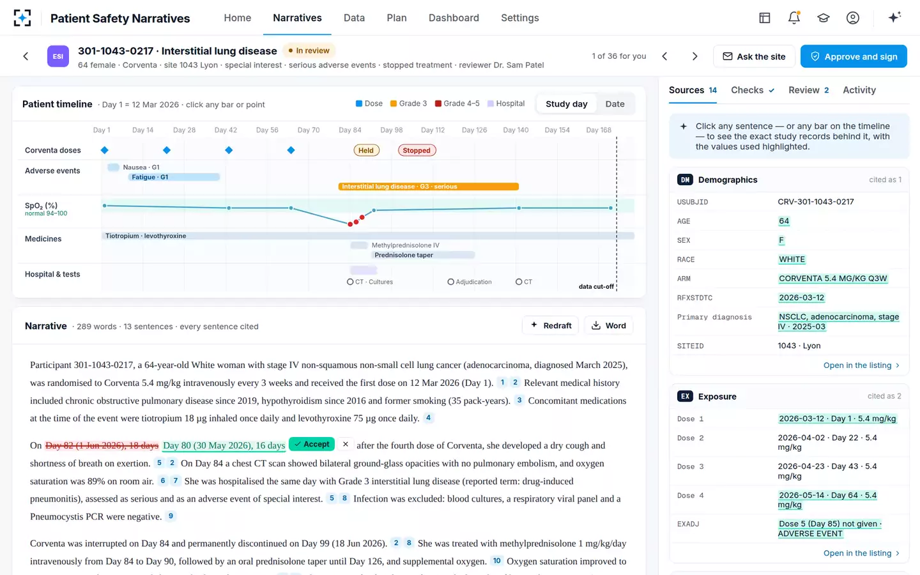Click the orange Grade 3 legend swatch
This screenshot has width=920, height=575.
click(x=394, y=103)
